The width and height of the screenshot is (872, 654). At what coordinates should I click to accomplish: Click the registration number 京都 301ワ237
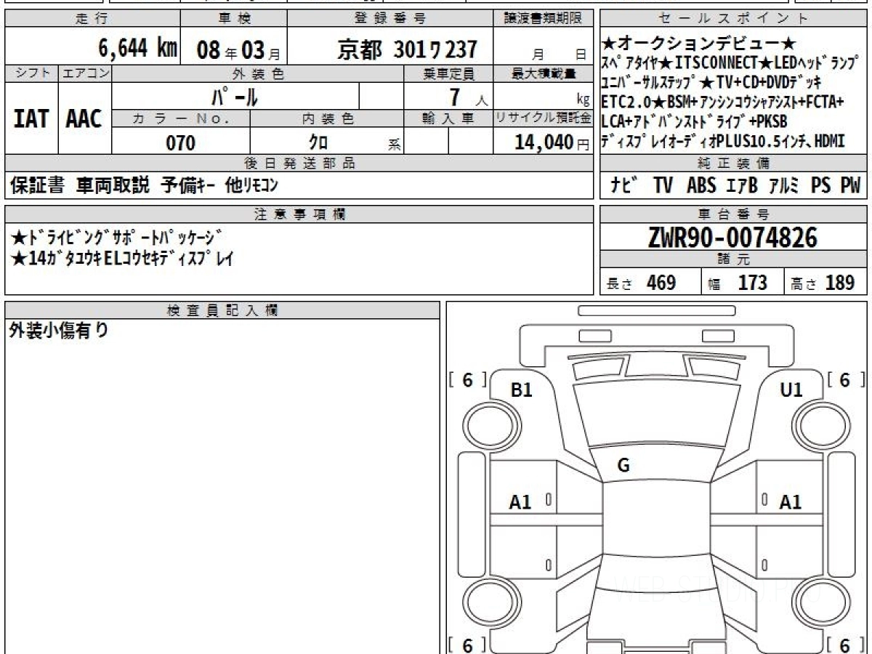[407, 49]
